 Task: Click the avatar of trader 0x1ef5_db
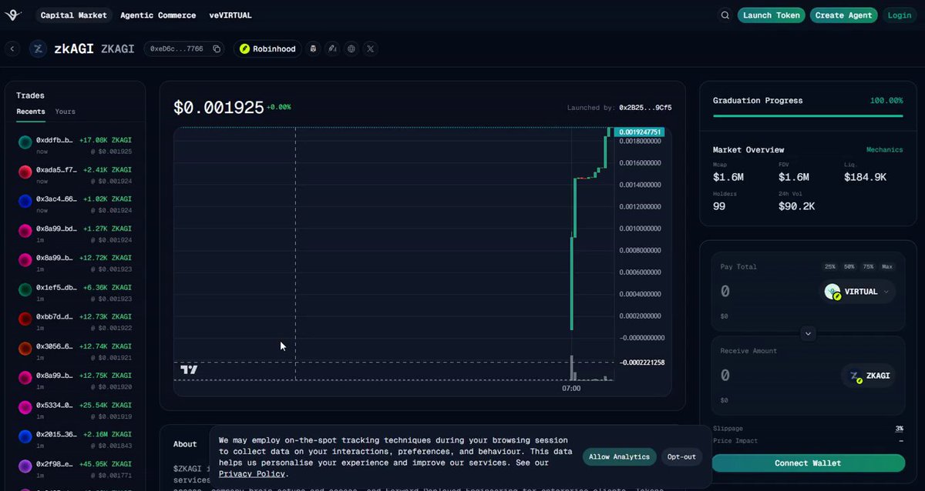click(x=25, y=289)
